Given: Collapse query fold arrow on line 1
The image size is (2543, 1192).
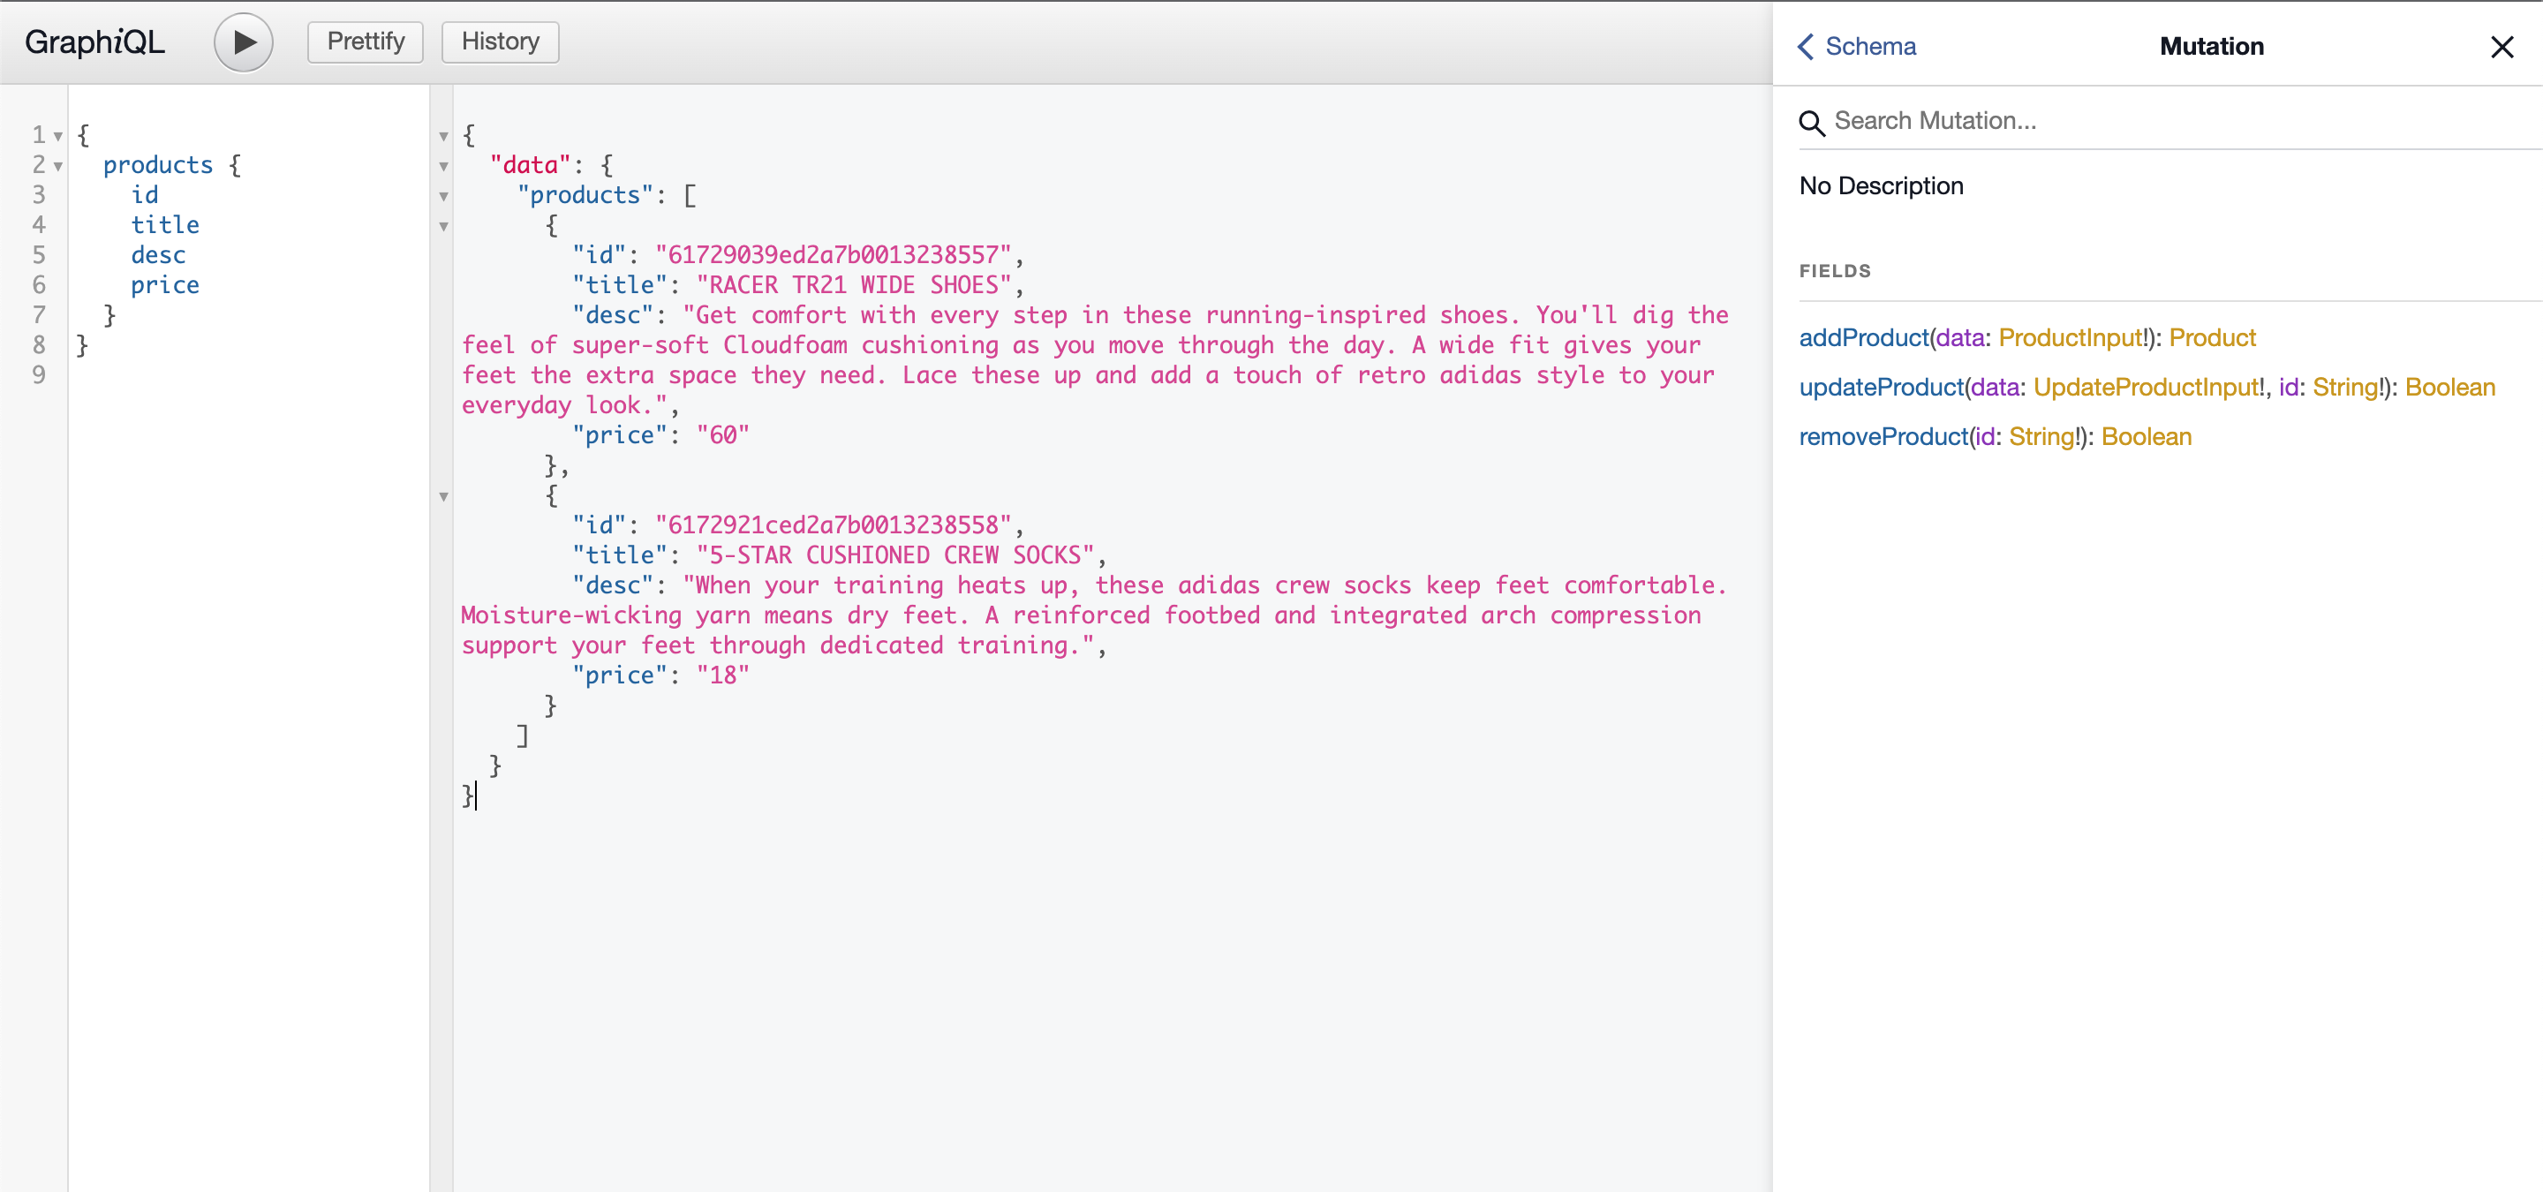Looking at the screenshot, I should tap(58, 136).
